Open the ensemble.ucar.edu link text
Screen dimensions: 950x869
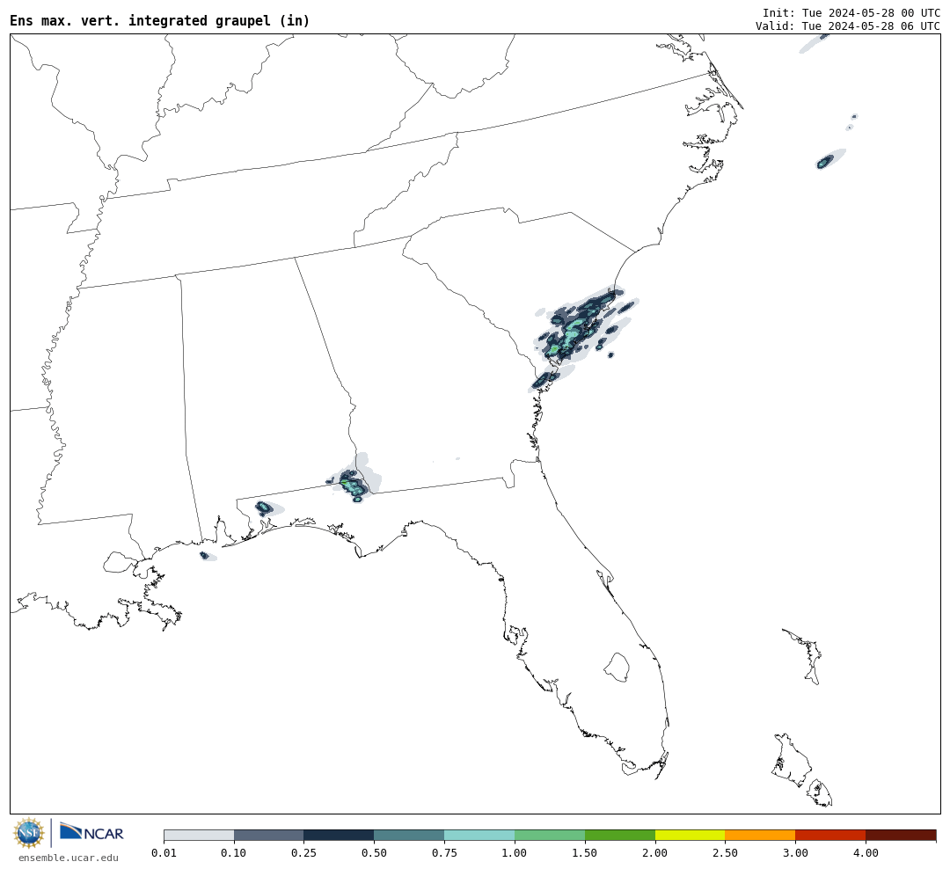pyautogui.click(x=69, y=858)
